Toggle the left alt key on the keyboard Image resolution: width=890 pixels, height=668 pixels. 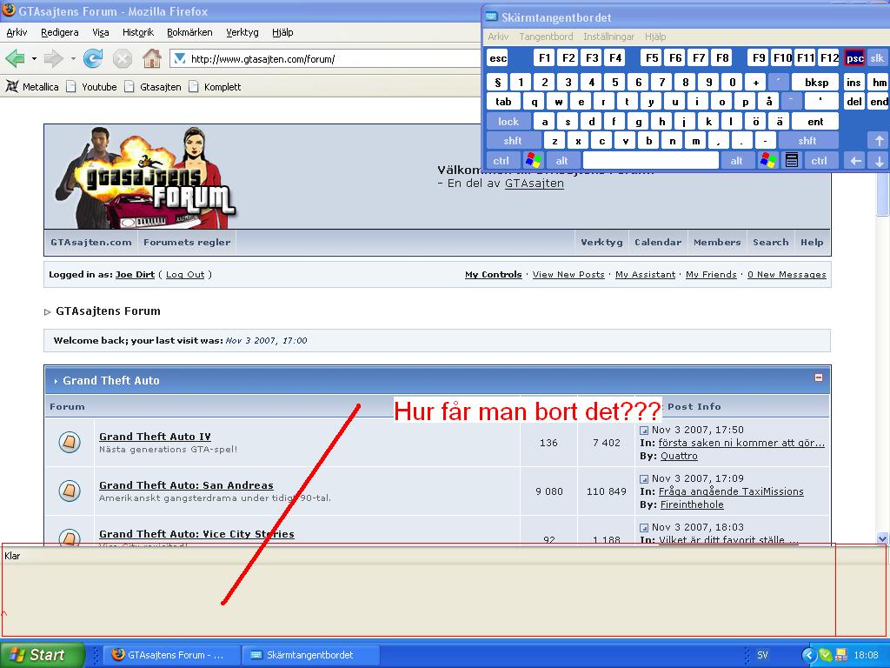click(562, 161)
